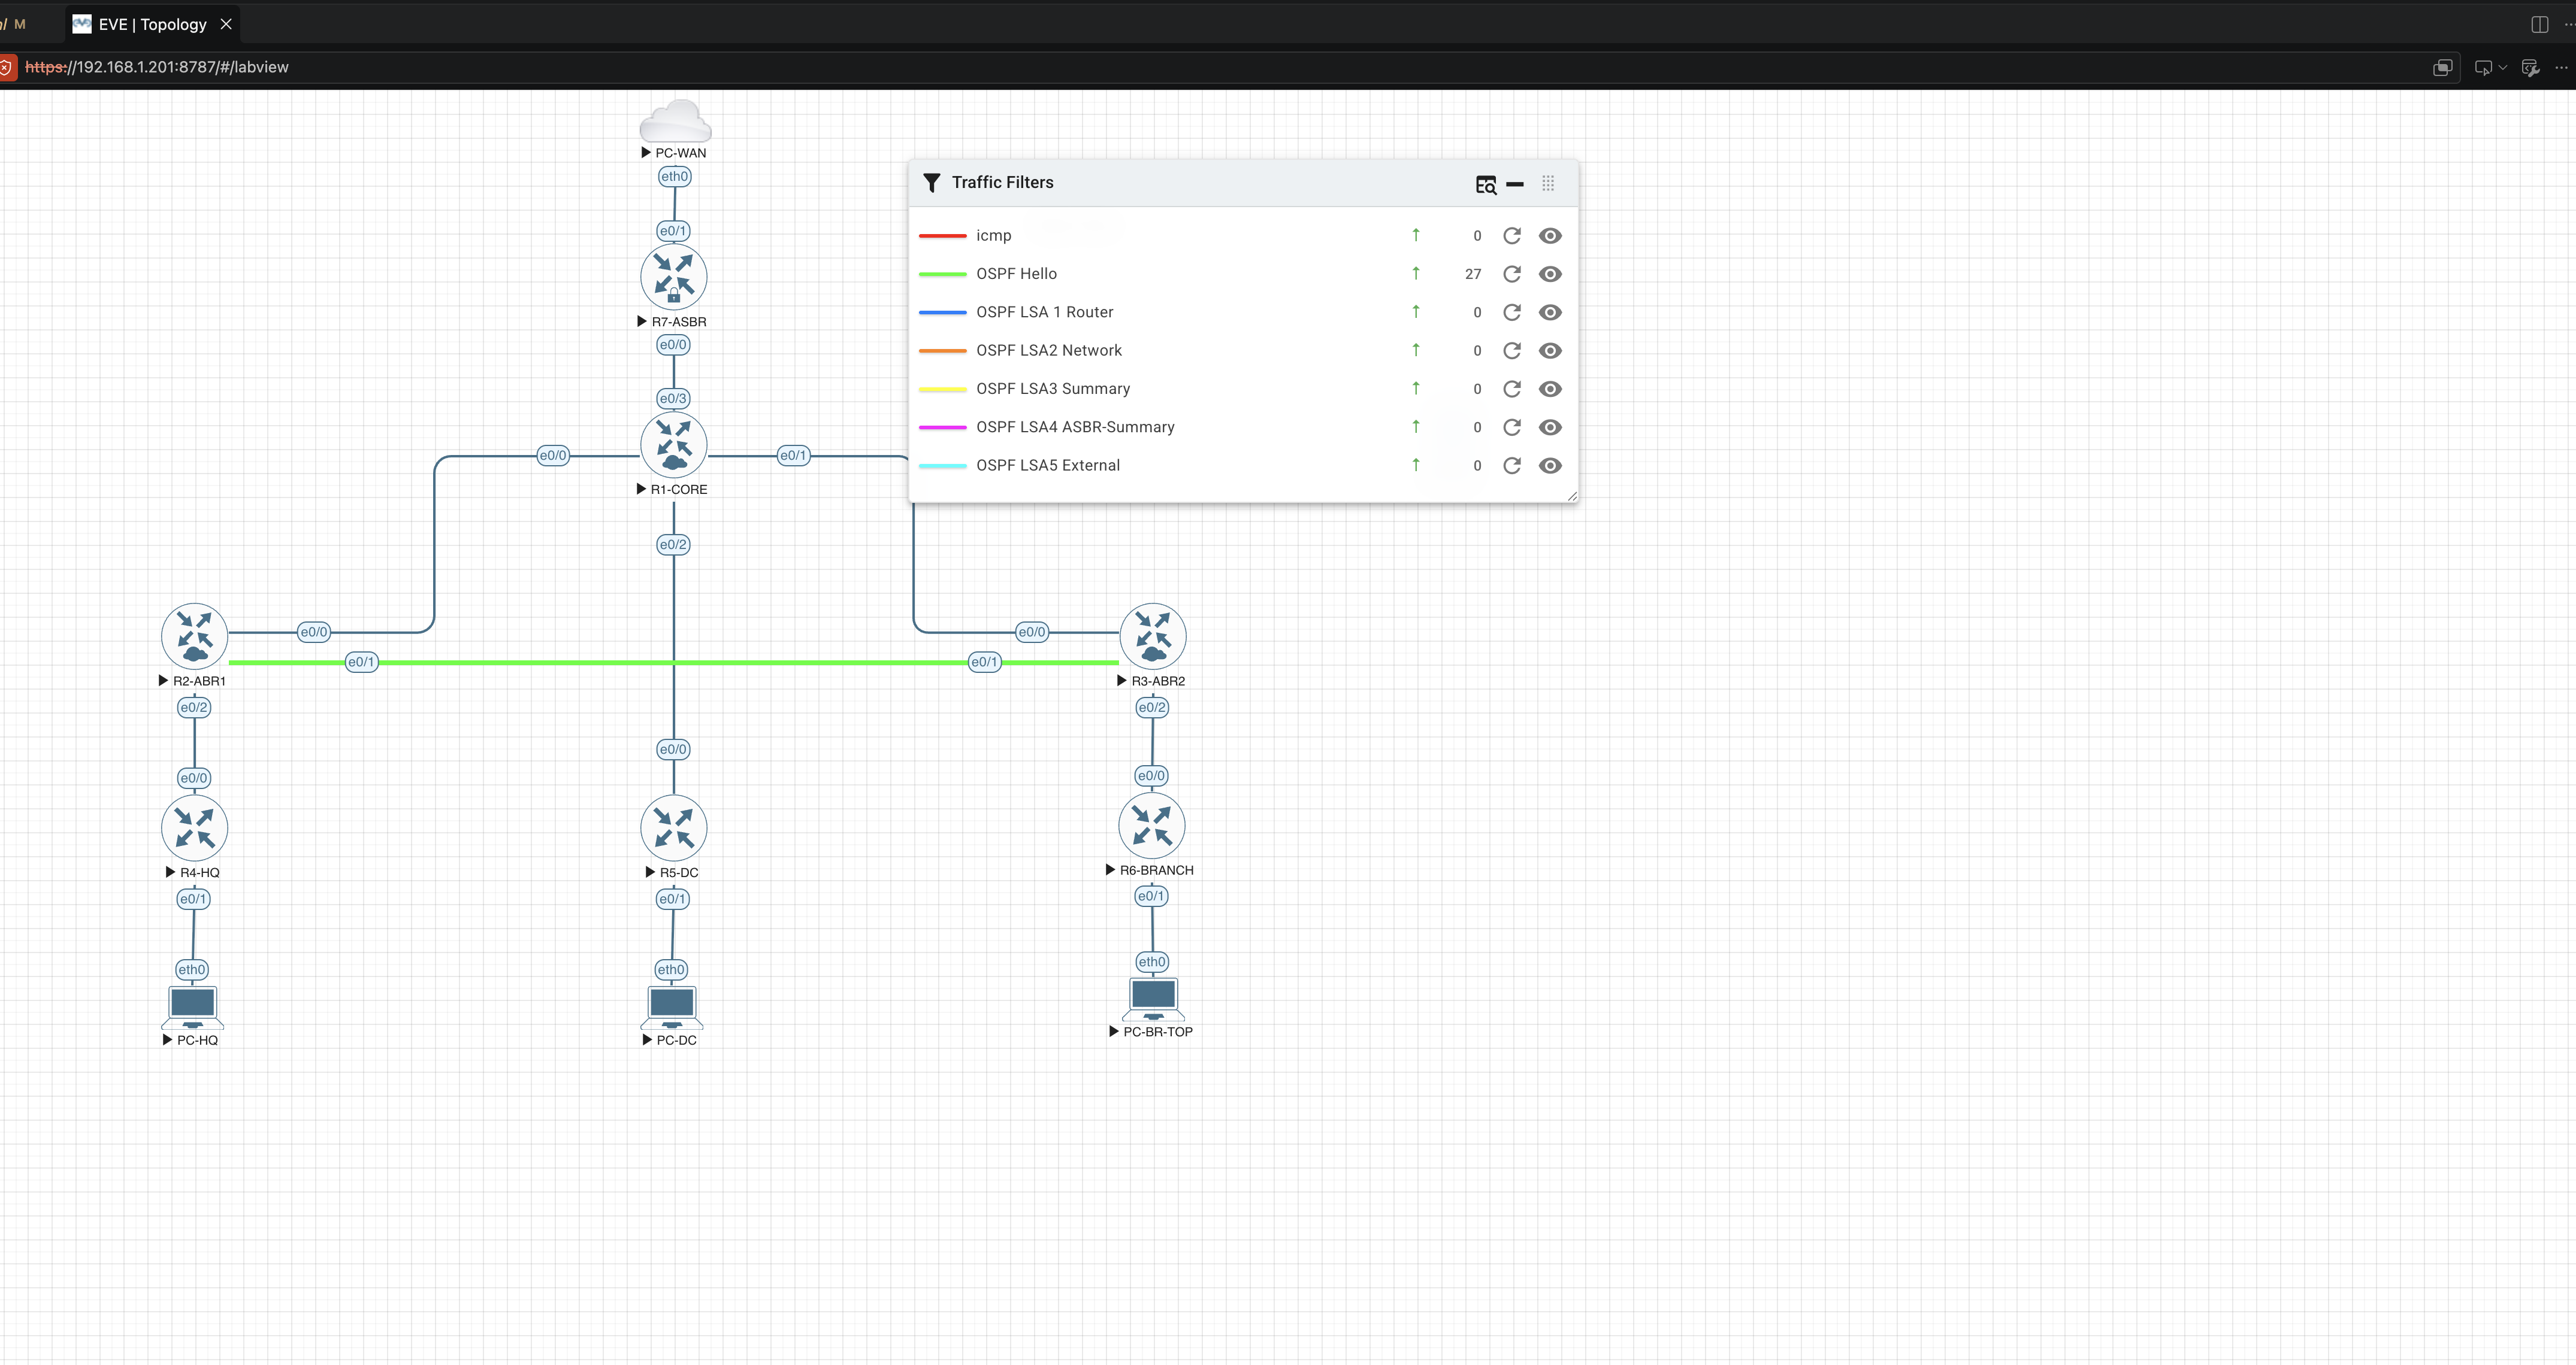Click eth0 interface label under PC-WAN
The image size is (2576, 1365).
tap(675, 176)
